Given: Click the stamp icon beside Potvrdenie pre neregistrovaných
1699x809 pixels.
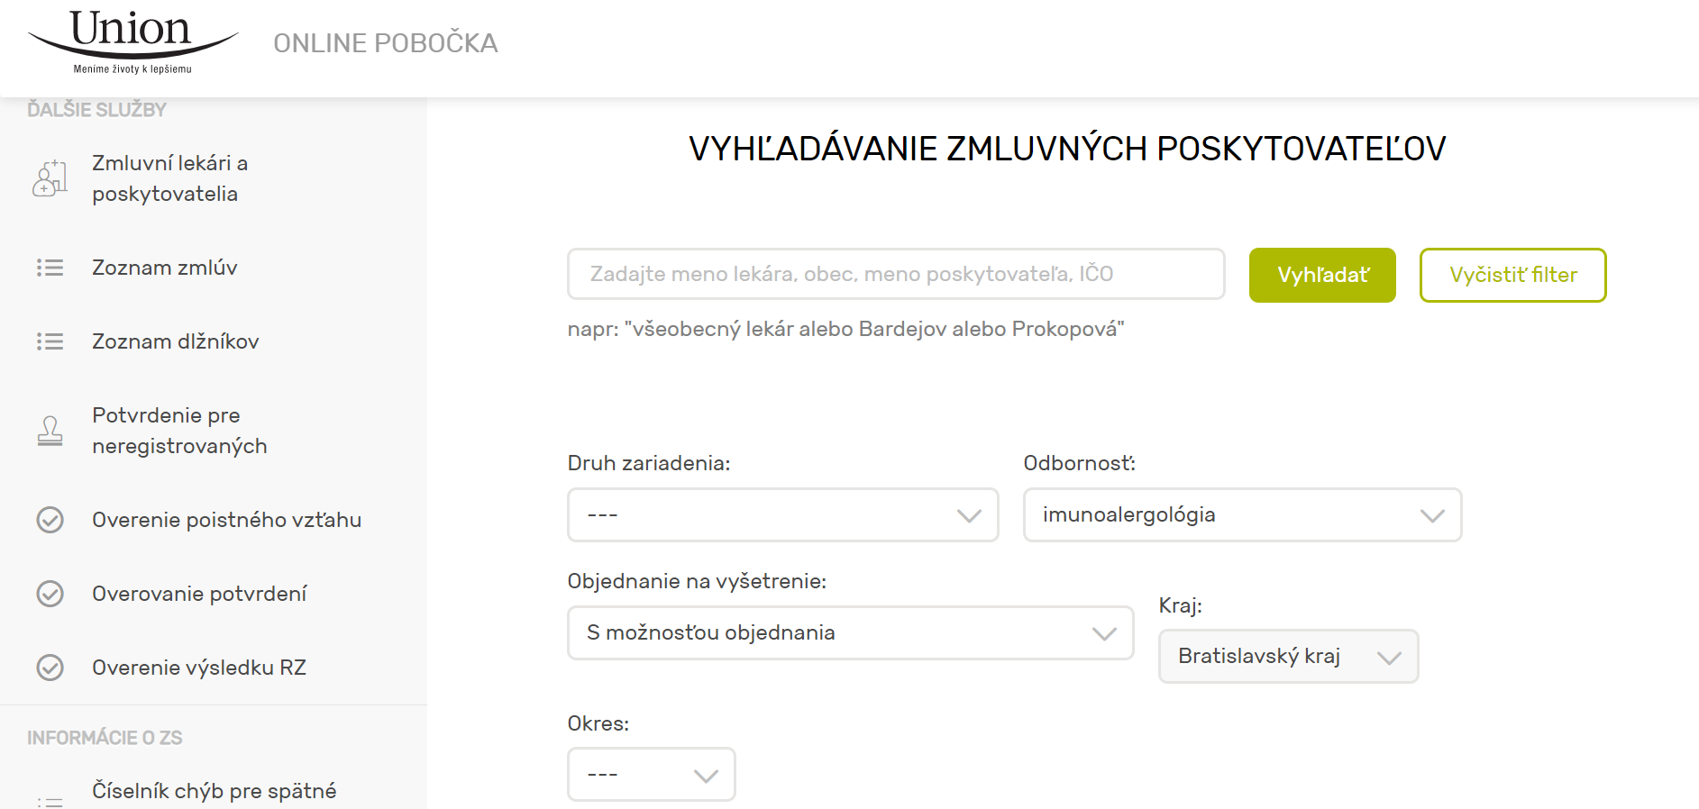Looking at the screenshot, I should point(50,431).
